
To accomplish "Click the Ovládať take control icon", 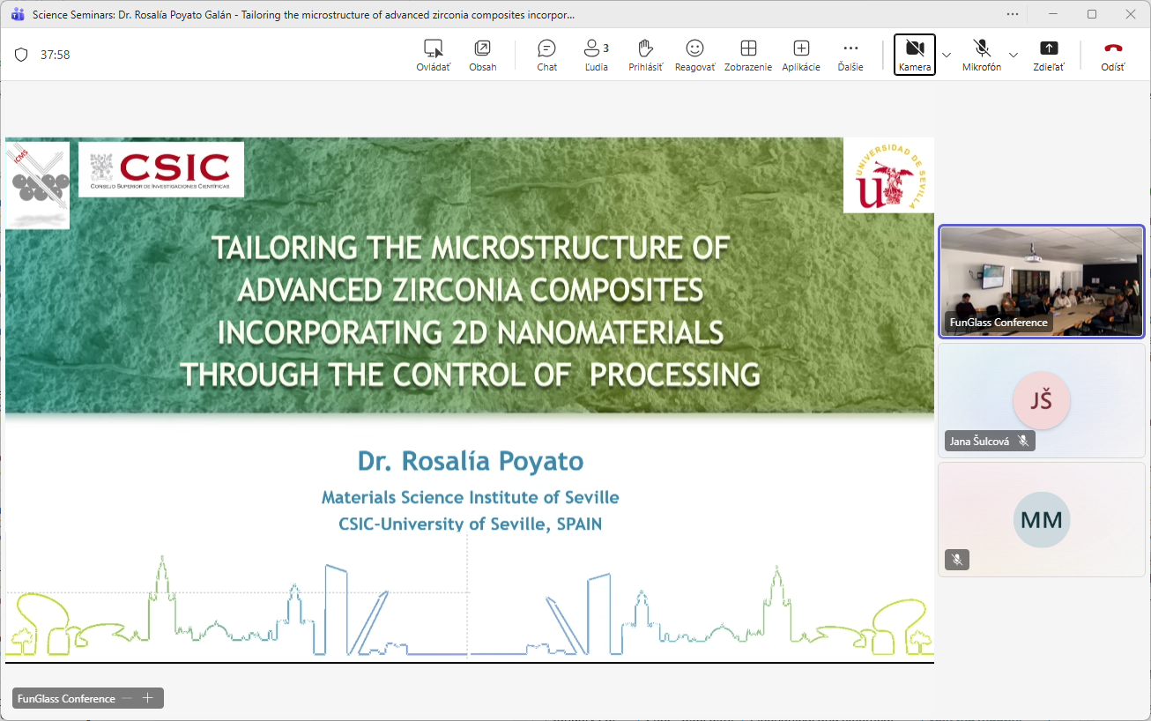I will [x=433, y=55].
